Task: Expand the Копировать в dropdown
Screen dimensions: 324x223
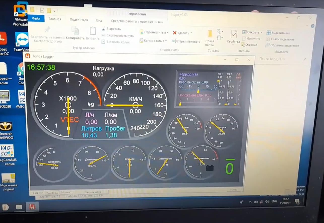Action: [x=166, y=41]
